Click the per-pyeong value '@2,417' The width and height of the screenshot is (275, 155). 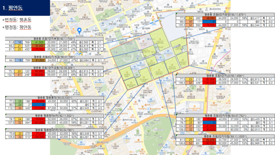click(254, 18)
